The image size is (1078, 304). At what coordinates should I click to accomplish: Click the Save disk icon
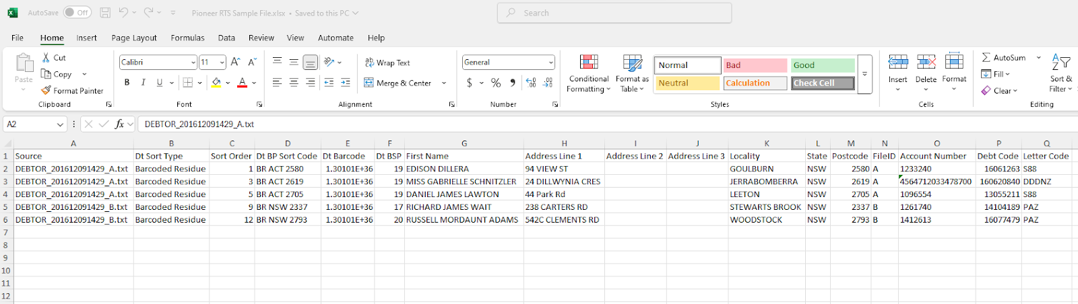tap(105, 13)
